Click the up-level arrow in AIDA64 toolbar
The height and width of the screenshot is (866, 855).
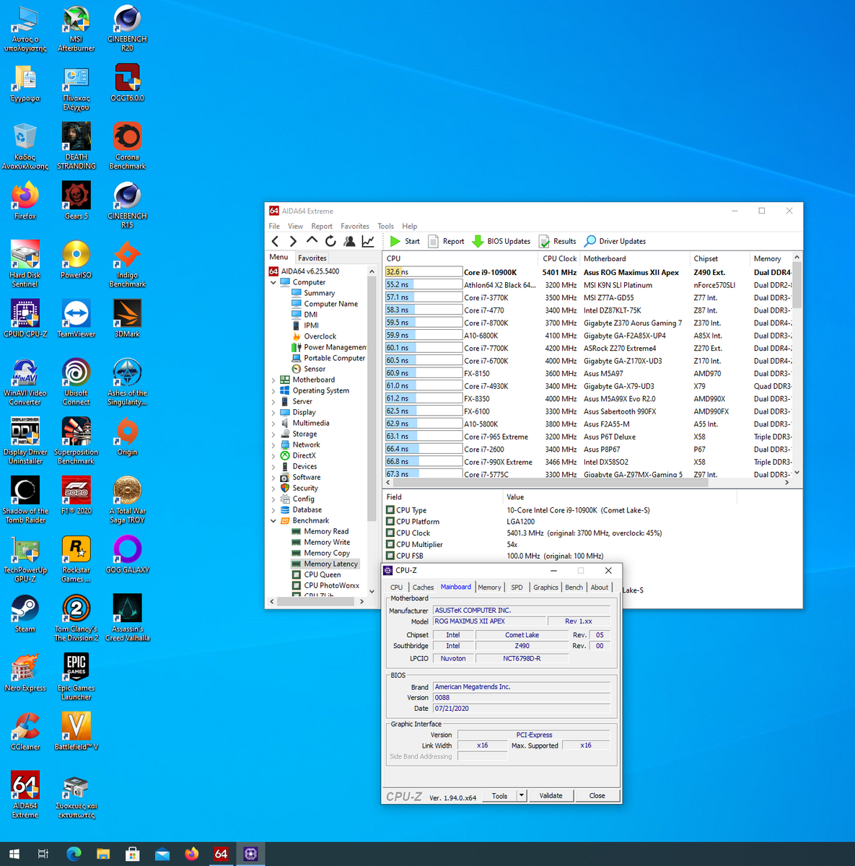coord(312,240)
